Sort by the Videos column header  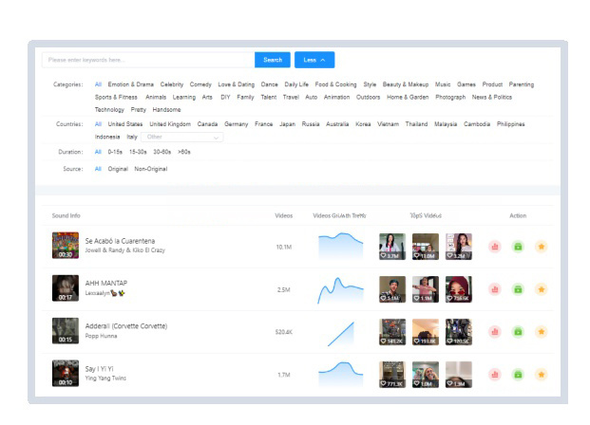click(x=283, y=215)
